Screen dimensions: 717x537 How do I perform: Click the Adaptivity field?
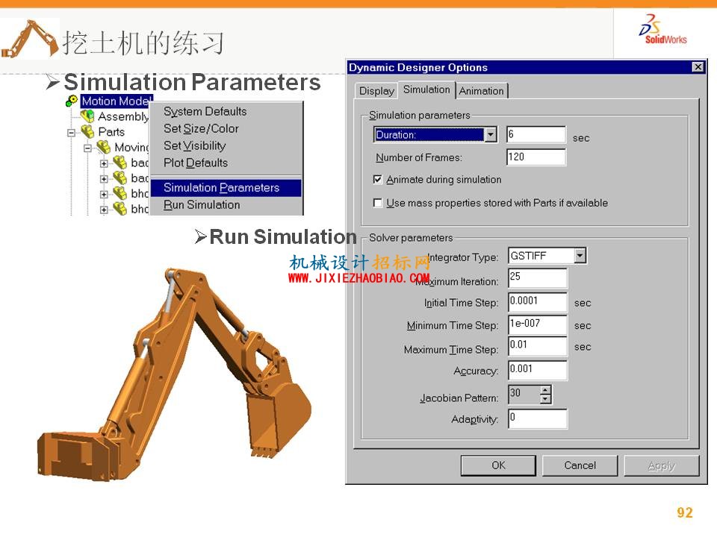pyautogui.click(x=538, y=418)
